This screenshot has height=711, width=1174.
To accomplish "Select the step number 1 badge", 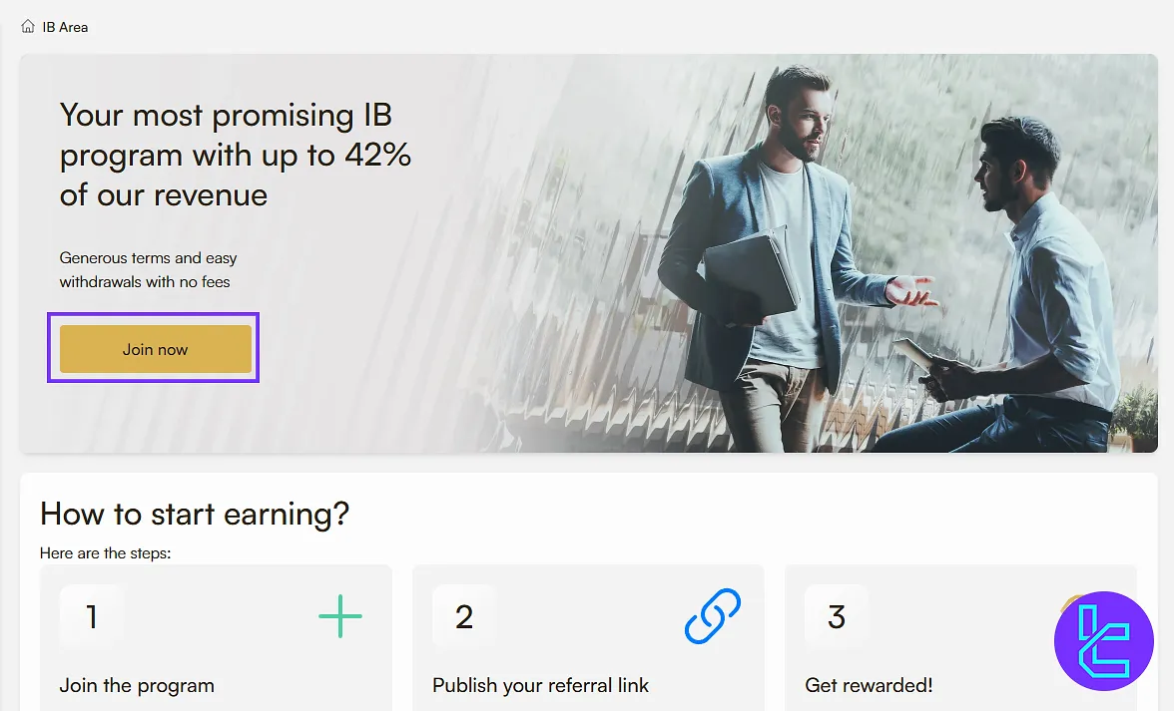I will point(92,616).
